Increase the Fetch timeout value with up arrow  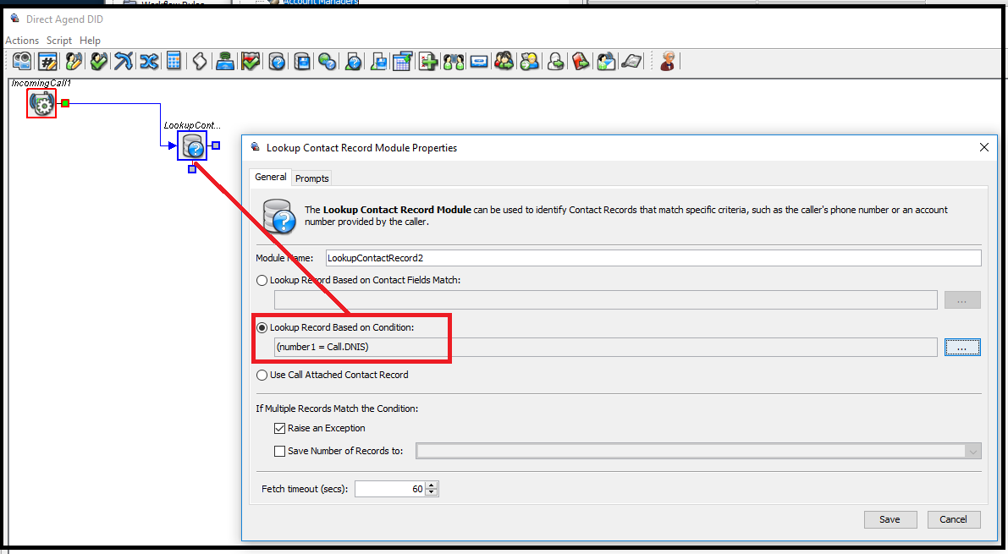[x=432, y=485]
